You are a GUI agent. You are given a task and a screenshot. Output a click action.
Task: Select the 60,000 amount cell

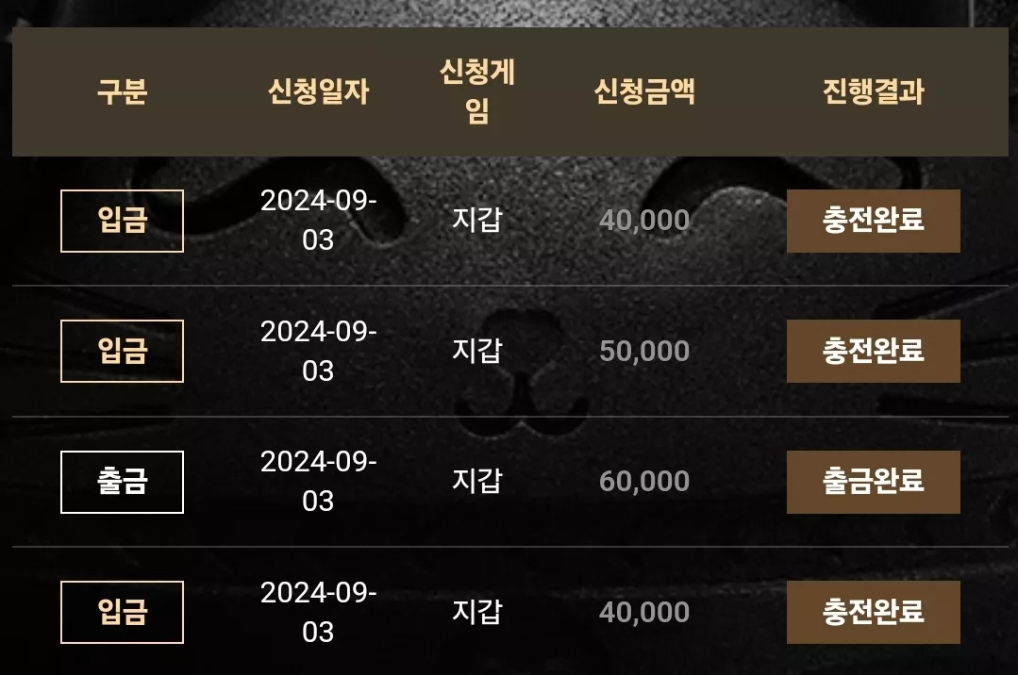coord(644,482)
